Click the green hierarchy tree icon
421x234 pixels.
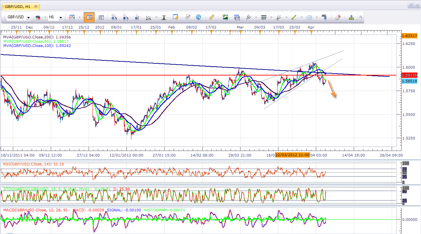click(x=351, y=17)
